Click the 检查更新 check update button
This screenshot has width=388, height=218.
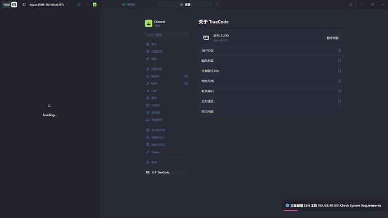point(332,38)
